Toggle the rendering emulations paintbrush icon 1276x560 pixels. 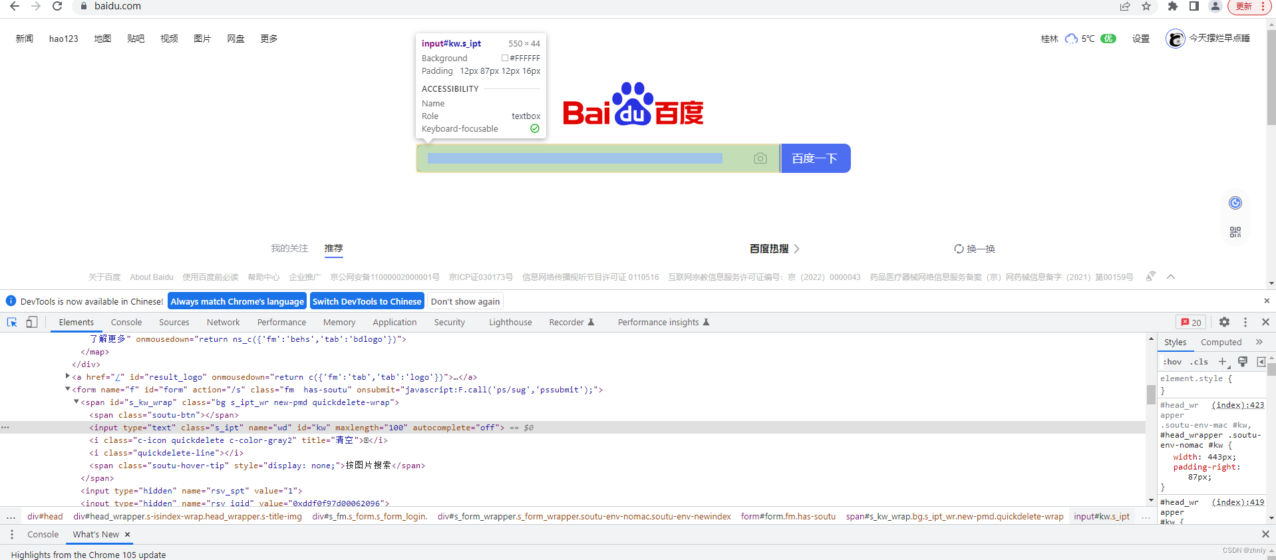[x=1242, y=362]
